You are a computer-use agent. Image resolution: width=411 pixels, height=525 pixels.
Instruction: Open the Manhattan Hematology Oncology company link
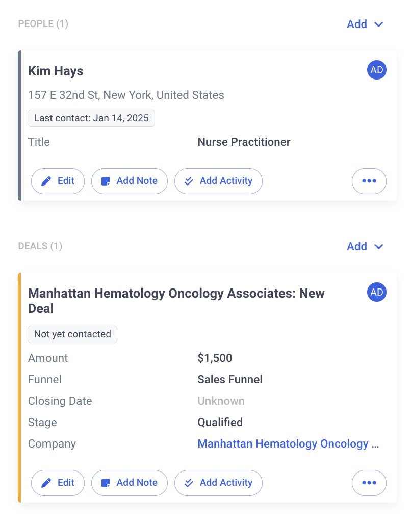[x=288, y=443]
